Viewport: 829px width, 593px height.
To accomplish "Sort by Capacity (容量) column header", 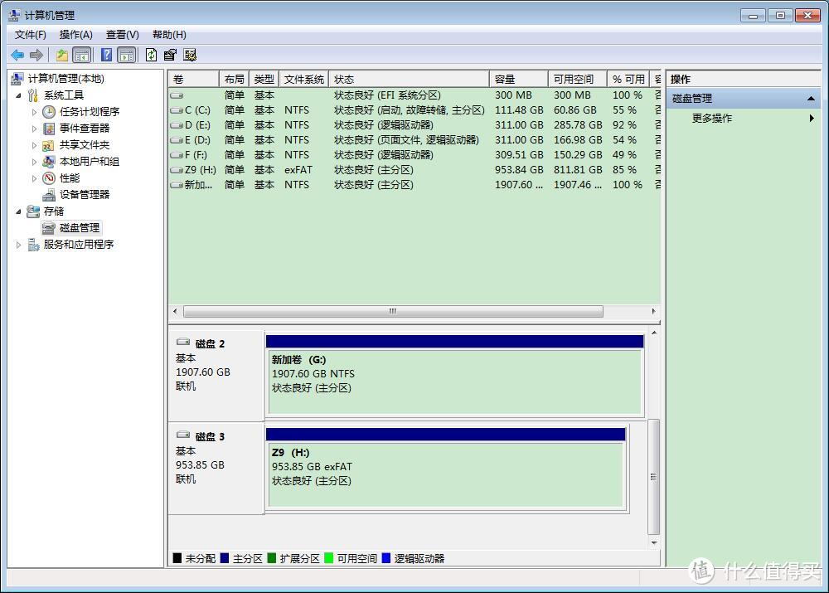I will (x=519, y=80).
